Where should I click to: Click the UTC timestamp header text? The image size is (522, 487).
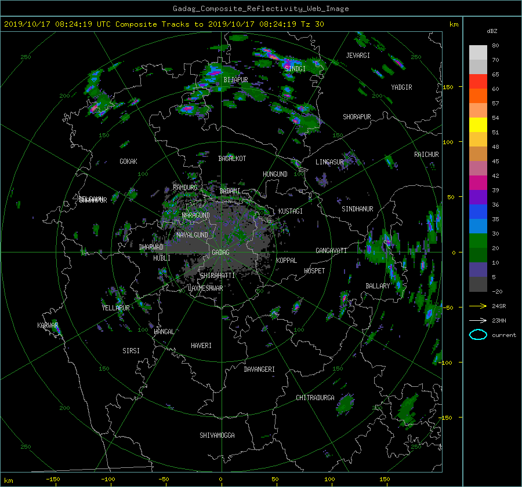164,24
